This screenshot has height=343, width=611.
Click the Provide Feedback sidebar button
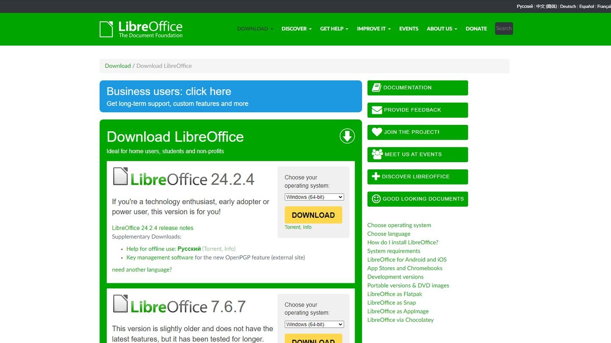coord(418,110)
